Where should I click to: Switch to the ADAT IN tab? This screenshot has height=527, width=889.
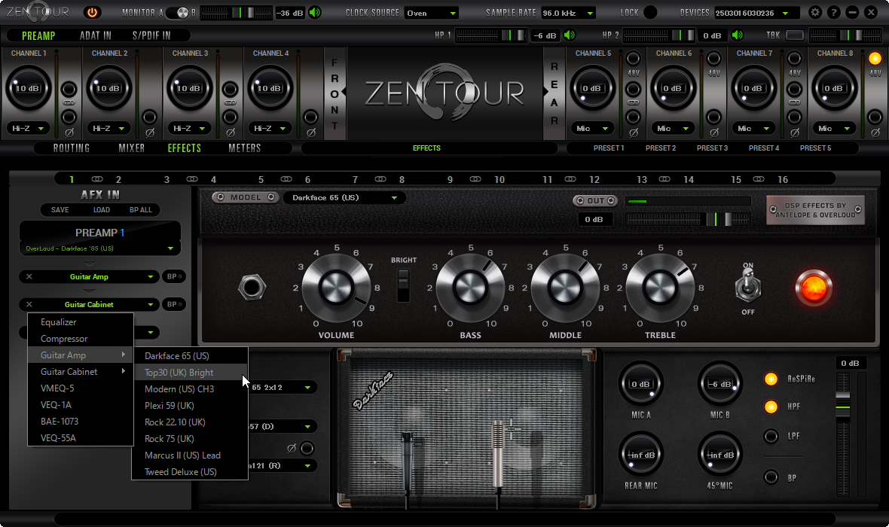click(x=95, y=35)
